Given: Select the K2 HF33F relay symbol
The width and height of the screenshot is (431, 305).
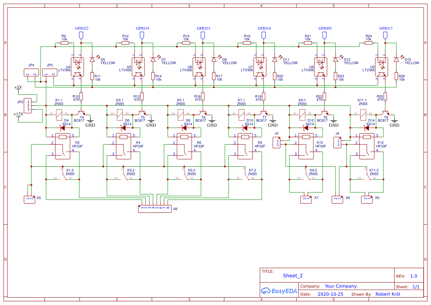Looking at the screenshot, I should pos(63,146).
